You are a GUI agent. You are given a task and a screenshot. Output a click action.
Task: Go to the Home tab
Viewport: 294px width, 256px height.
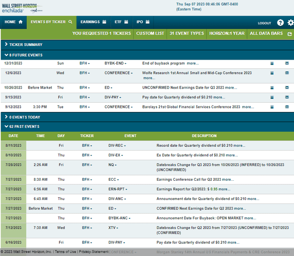[x=13, y=22]
